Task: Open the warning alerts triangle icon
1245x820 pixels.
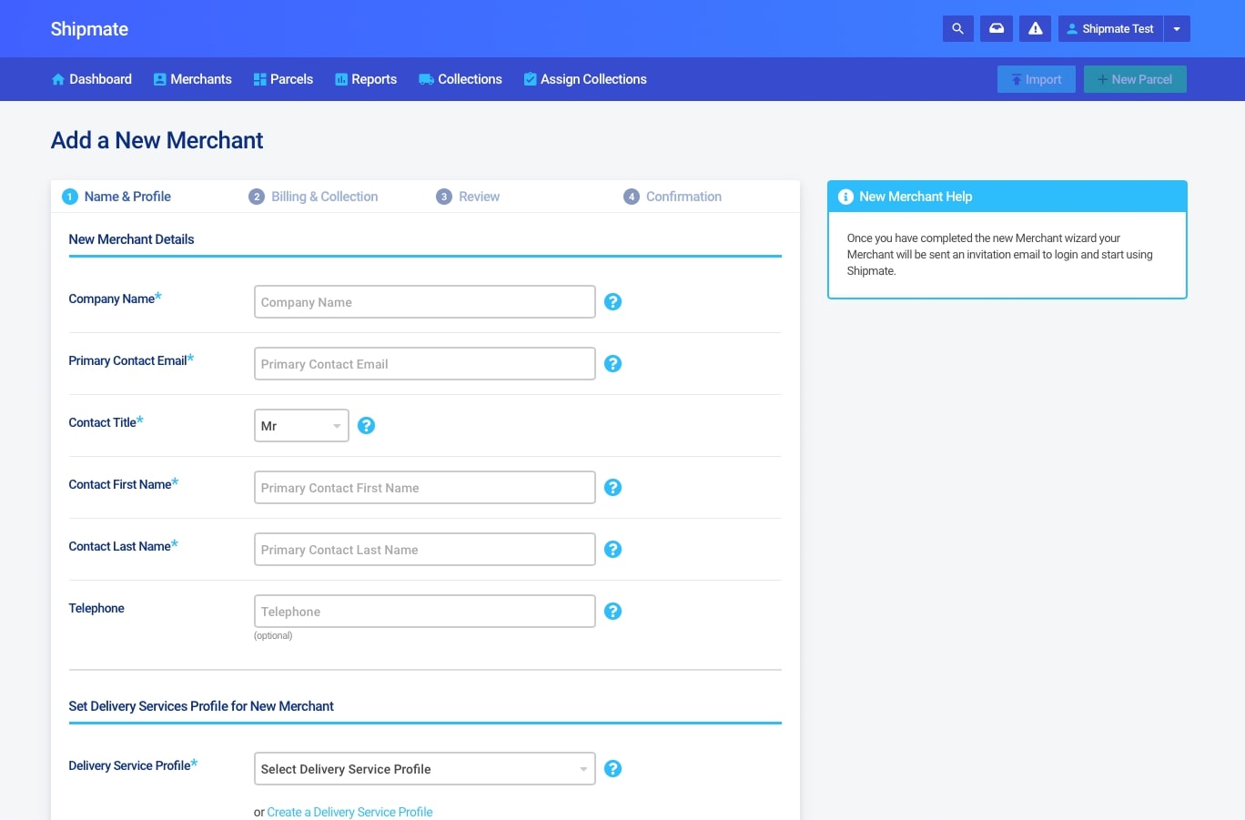Action: pos(1036,29)
